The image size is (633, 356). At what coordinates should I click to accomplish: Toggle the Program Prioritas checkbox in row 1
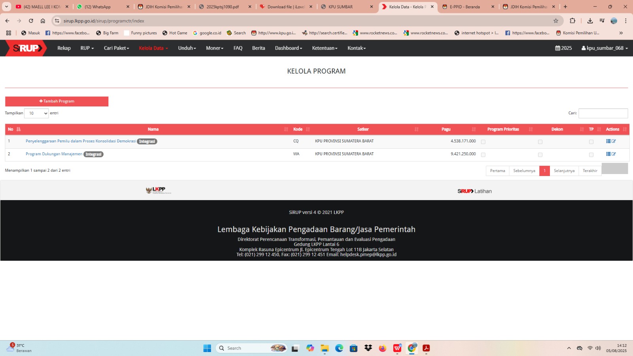click(483, 142)
